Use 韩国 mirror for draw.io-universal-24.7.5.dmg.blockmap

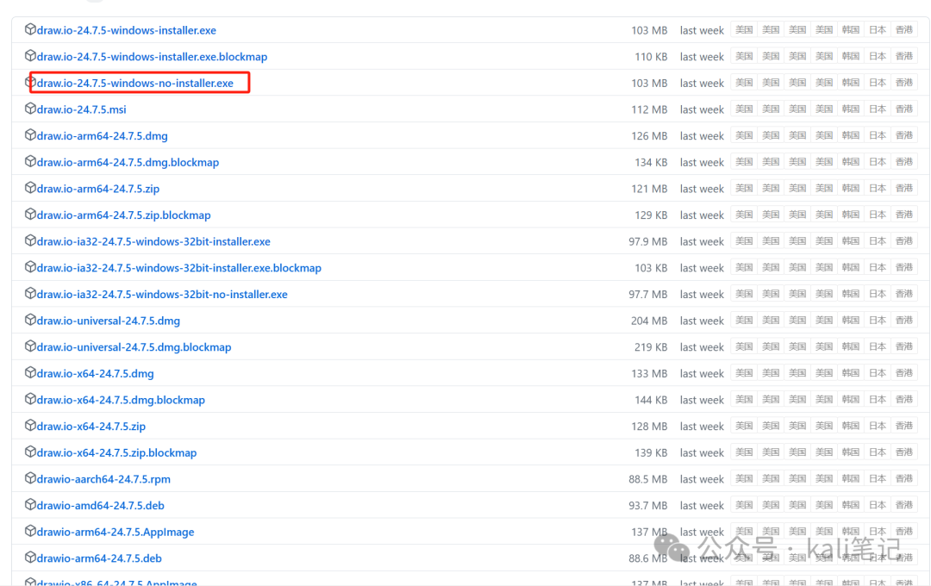[851, 346]
